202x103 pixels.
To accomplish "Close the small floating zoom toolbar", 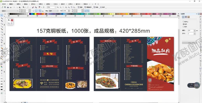I will tap(12, 20).
